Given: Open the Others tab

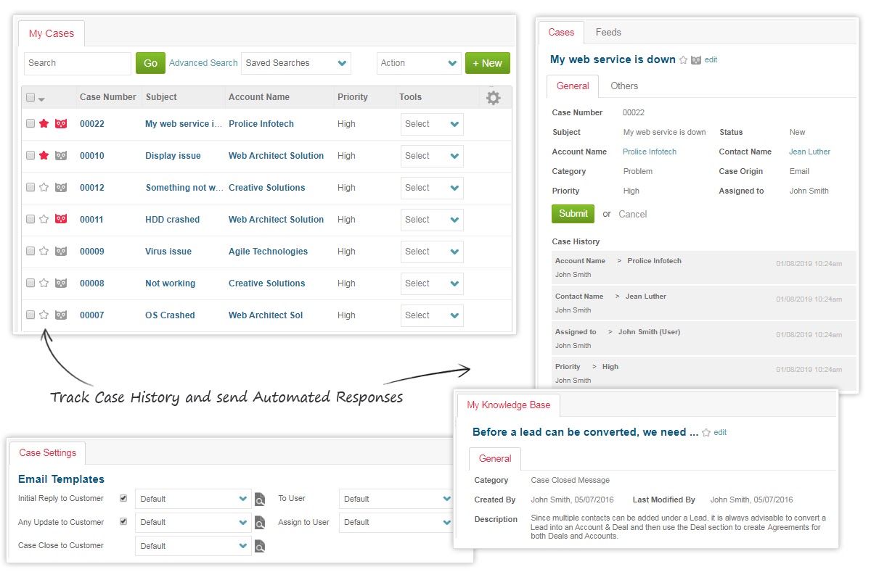Looking at the screenshot, I should (623, 86).
